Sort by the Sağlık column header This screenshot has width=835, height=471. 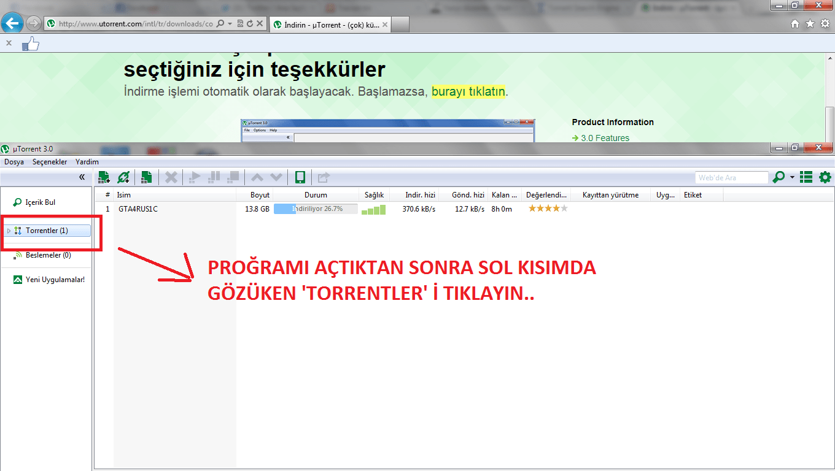click(x=374, y=195)
